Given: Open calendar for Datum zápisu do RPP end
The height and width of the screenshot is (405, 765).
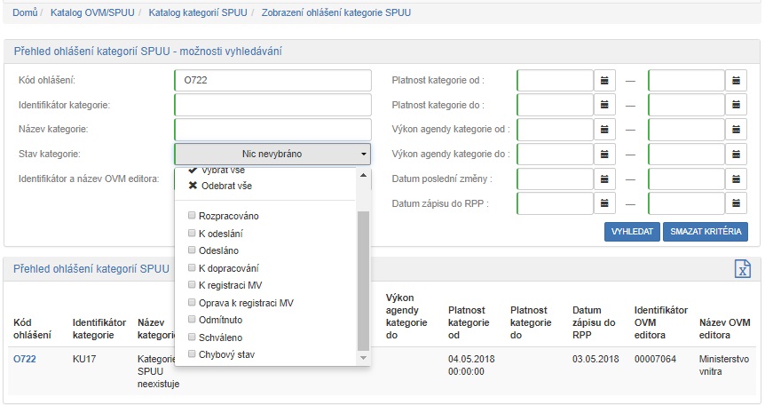Looking at the screenshot, I should 737,204.
